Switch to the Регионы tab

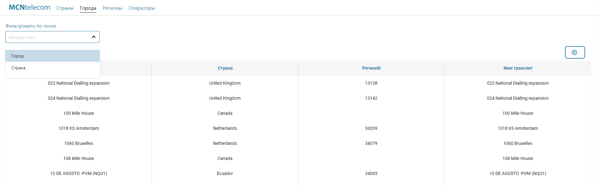(x=112, y=8)
